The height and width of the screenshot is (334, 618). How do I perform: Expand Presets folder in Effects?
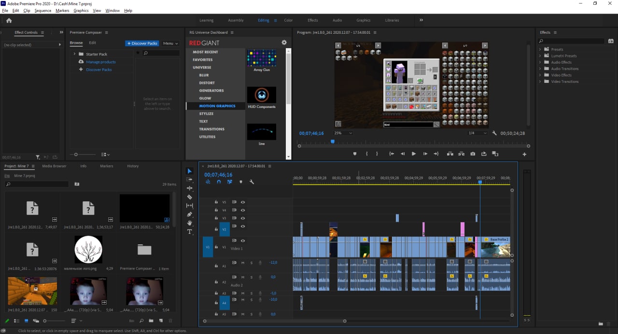(540, 49)
